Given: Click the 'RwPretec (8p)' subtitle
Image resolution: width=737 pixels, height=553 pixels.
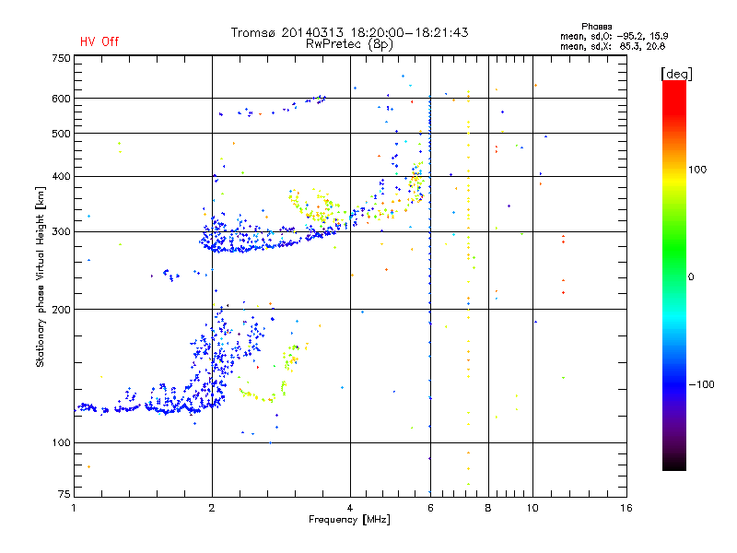Looking at the screenshot, I should [x=349, y=44].
